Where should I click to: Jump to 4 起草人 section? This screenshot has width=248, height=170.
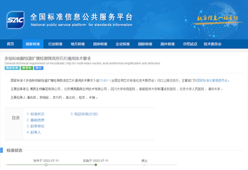pyautogui.click(x=34, y=133)
